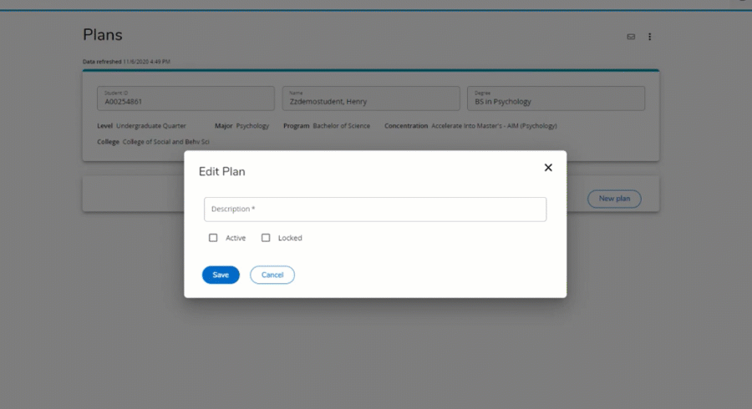Open the Degree field BS in Psychology
Viewport: 752px width, 409px height.
click(556, 98)
